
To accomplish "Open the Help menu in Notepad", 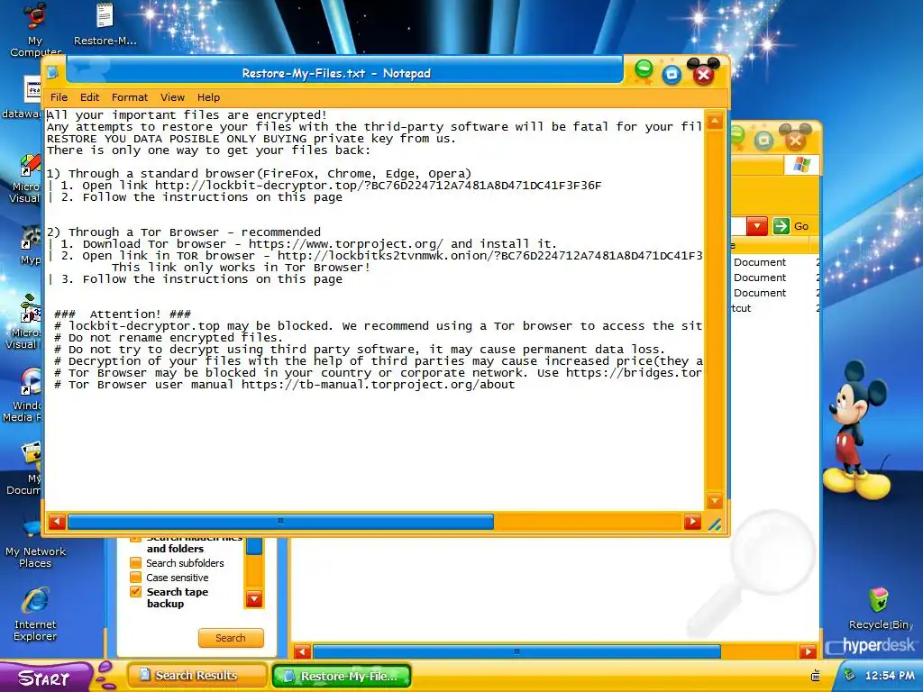I will pos(208,97).
